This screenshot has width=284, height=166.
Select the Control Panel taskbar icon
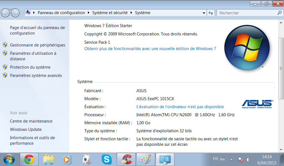(x=165, y=159)
